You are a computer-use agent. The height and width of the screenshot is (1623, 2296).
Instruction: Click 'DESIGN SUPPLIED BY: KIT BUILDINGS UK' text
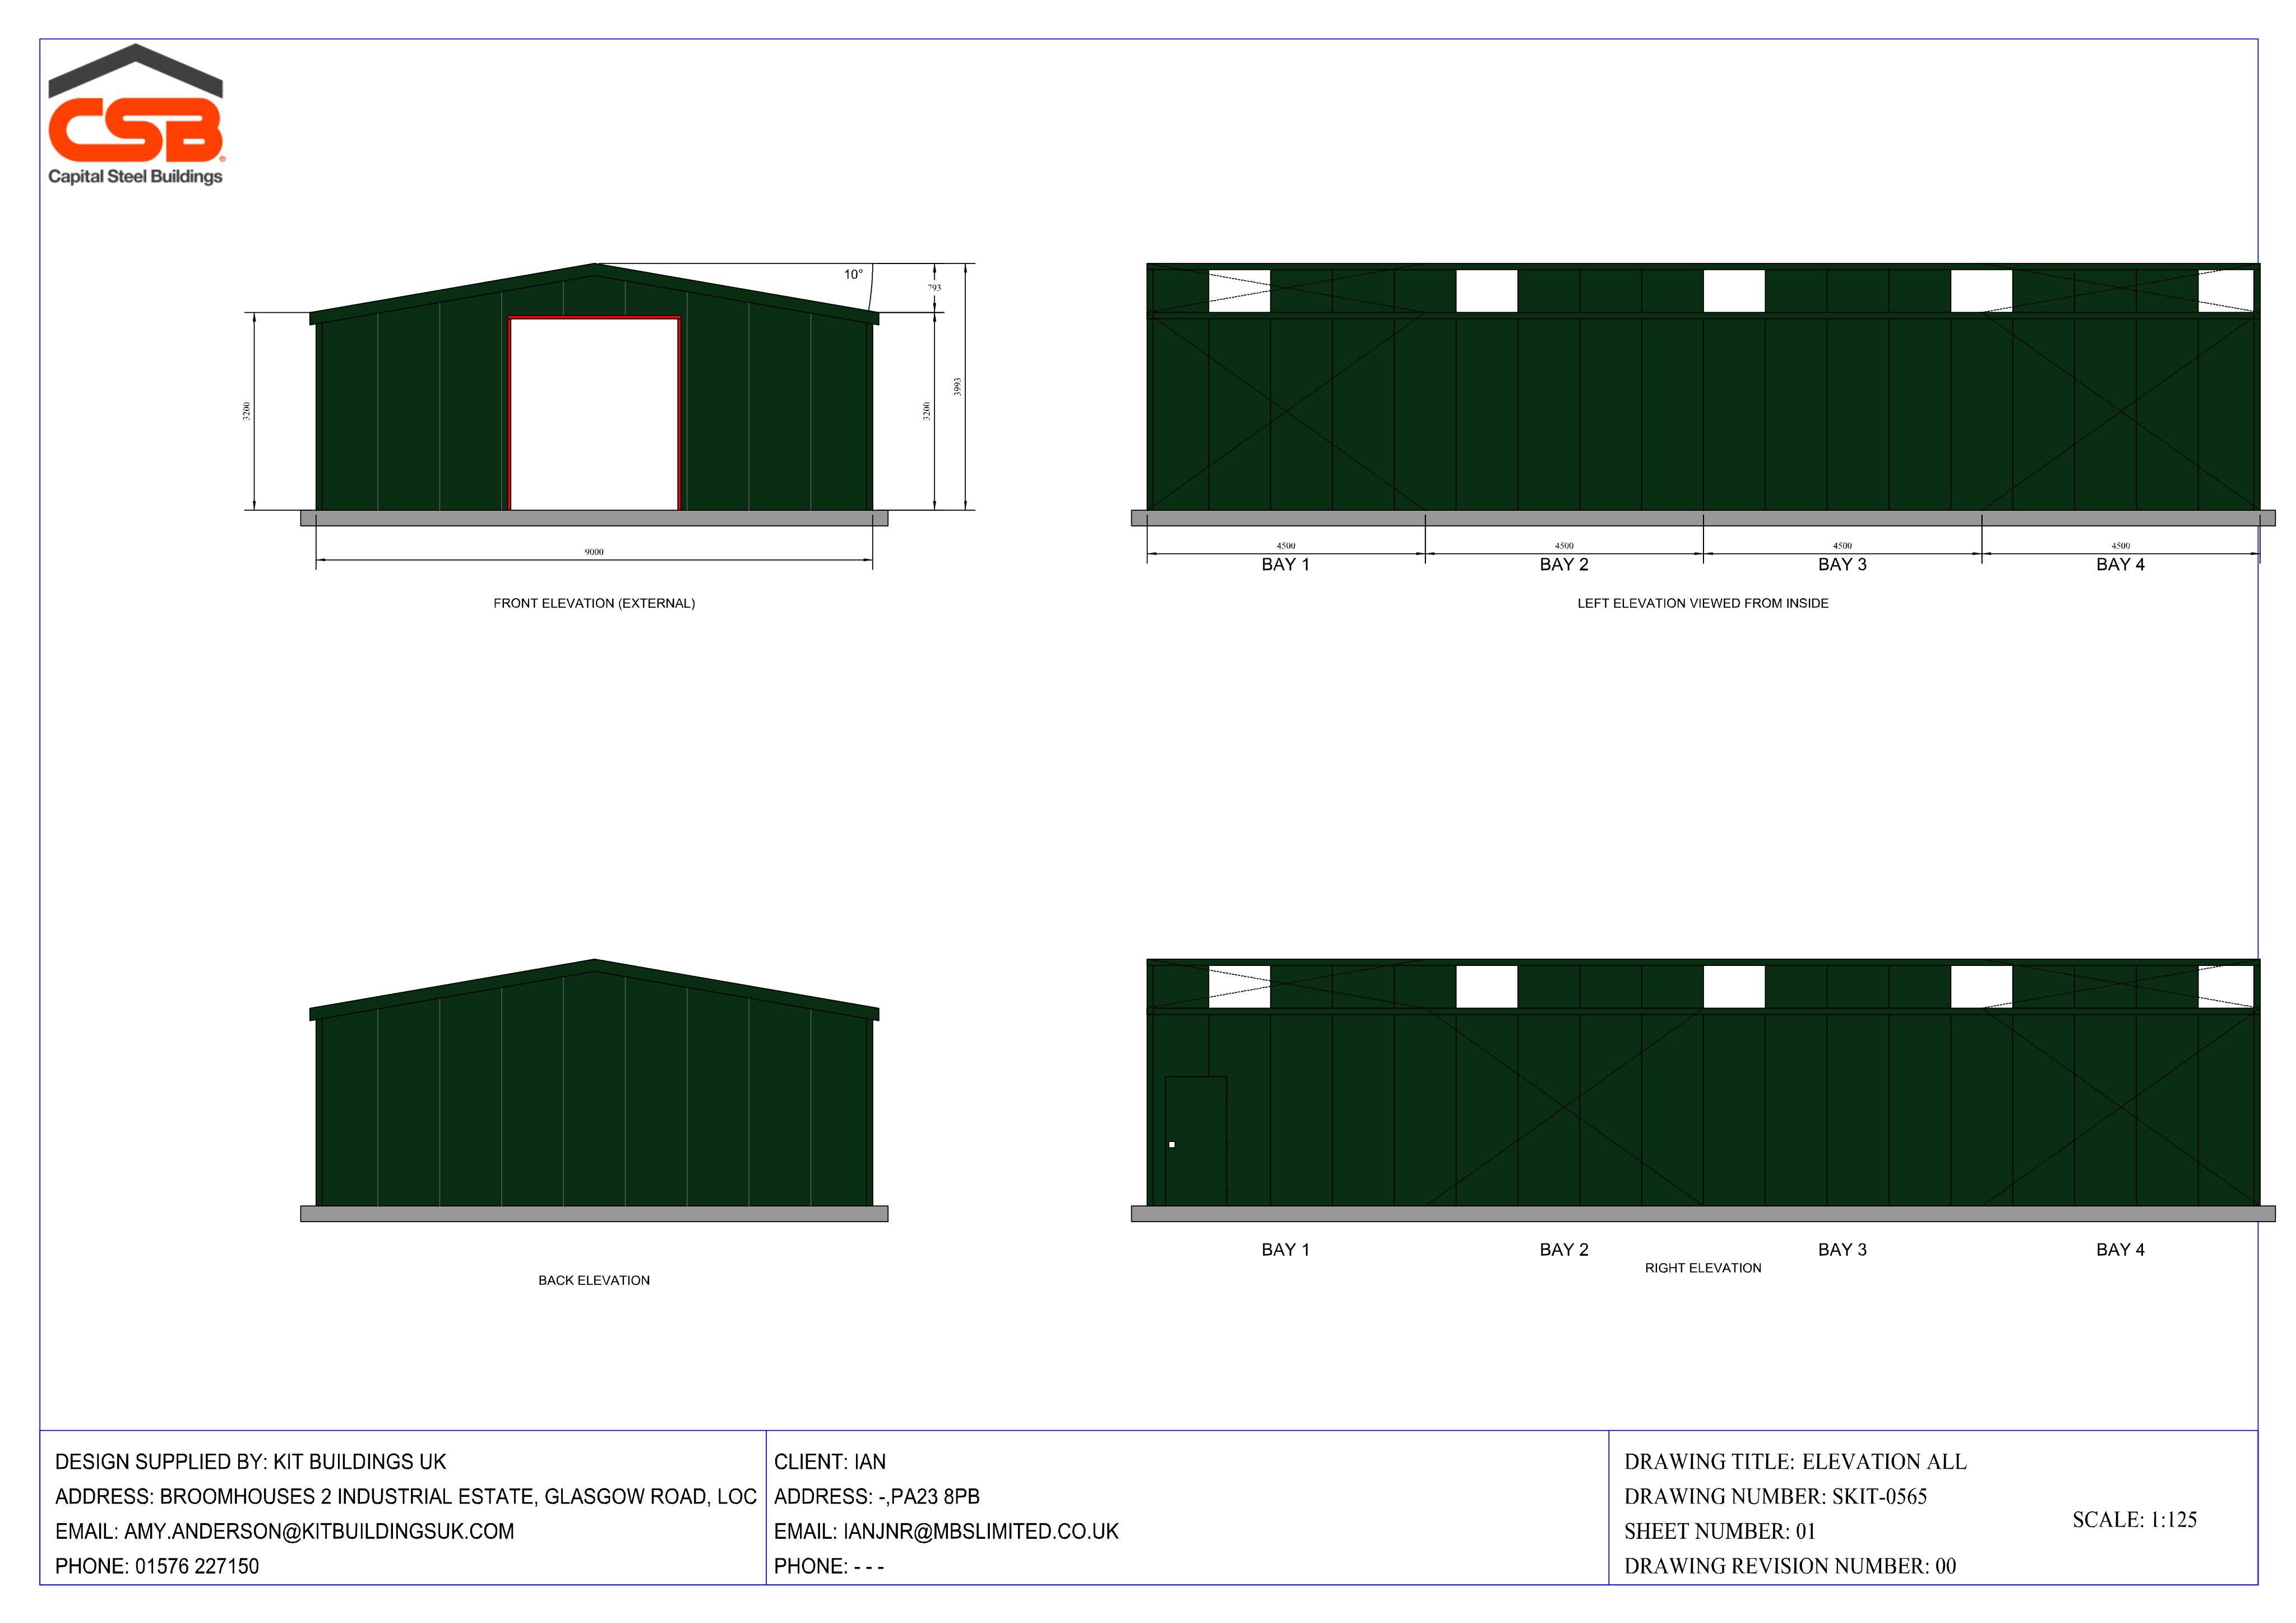pos(250,1462)
